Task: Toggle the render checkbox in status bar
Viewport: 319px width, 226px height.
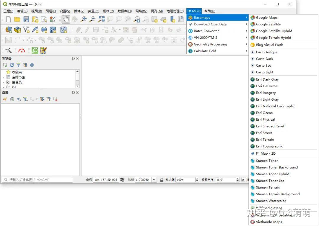Action: tap(243, 180)
